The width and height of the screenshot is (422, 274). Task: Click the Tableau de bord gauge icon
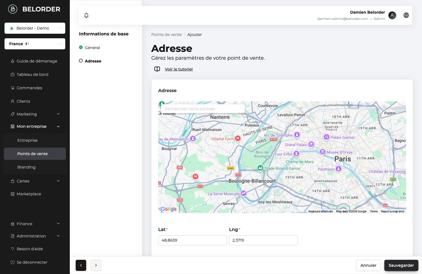(x=13, y=74)
